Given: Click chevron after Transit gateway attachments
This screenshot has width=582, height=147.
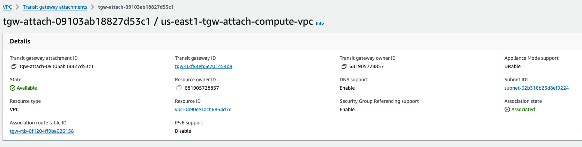Looking at the screenshot, I should coord(92,7).
